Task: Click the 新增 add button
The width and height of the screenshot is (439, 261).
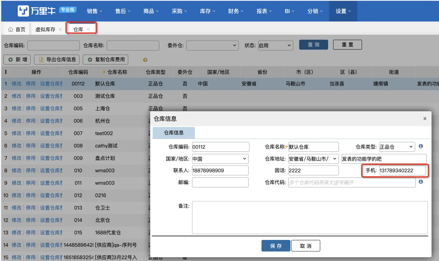Action: (17, 59)
